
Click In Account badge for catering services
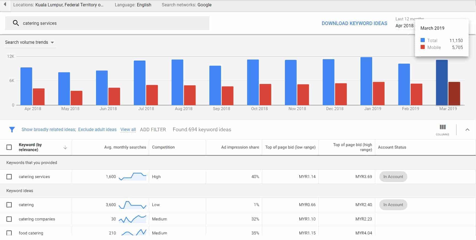point(393,177)
